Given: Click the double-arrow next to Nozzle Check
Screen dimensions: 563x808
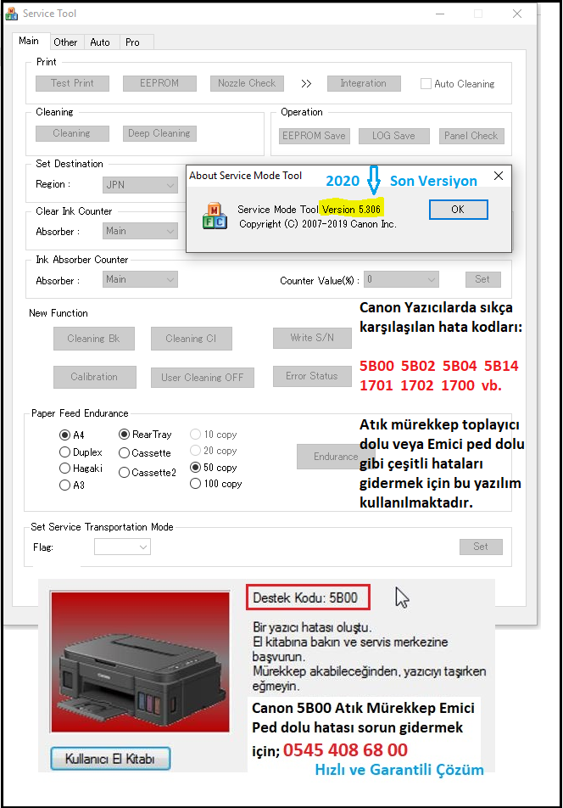Looking at the screenshot, I should [306, 83].
